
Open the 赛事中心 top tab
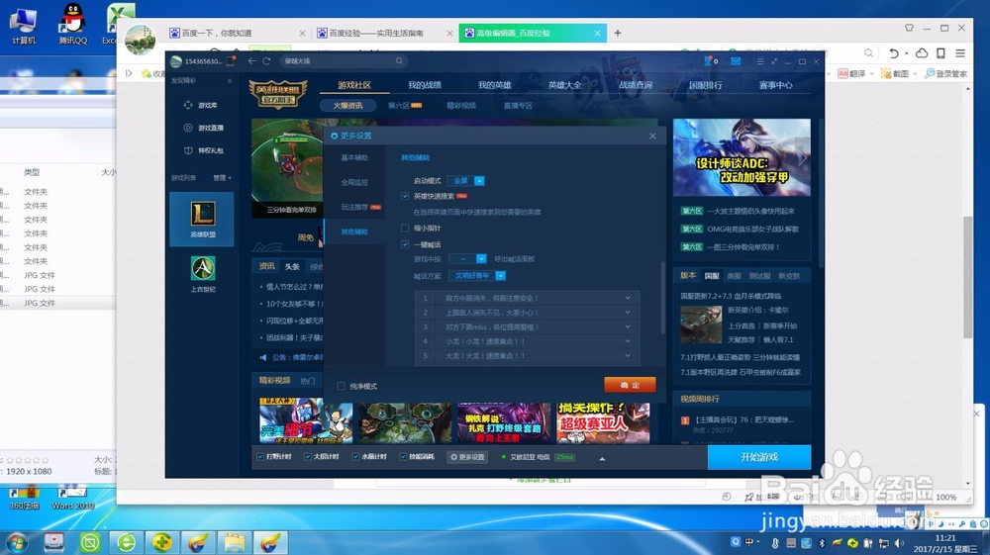pos(775,85)
